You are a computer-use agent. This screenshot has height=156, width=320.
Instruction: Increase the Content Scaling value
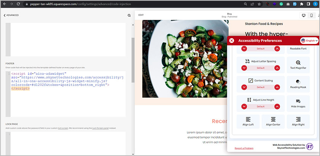pos(277,87)
